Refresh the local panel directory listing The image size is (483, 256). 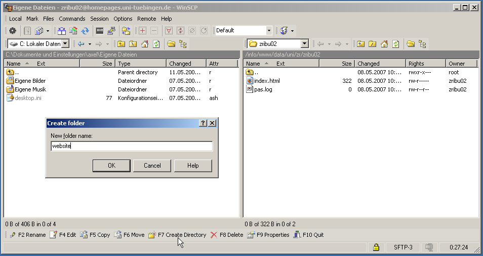tap(156, 44)
